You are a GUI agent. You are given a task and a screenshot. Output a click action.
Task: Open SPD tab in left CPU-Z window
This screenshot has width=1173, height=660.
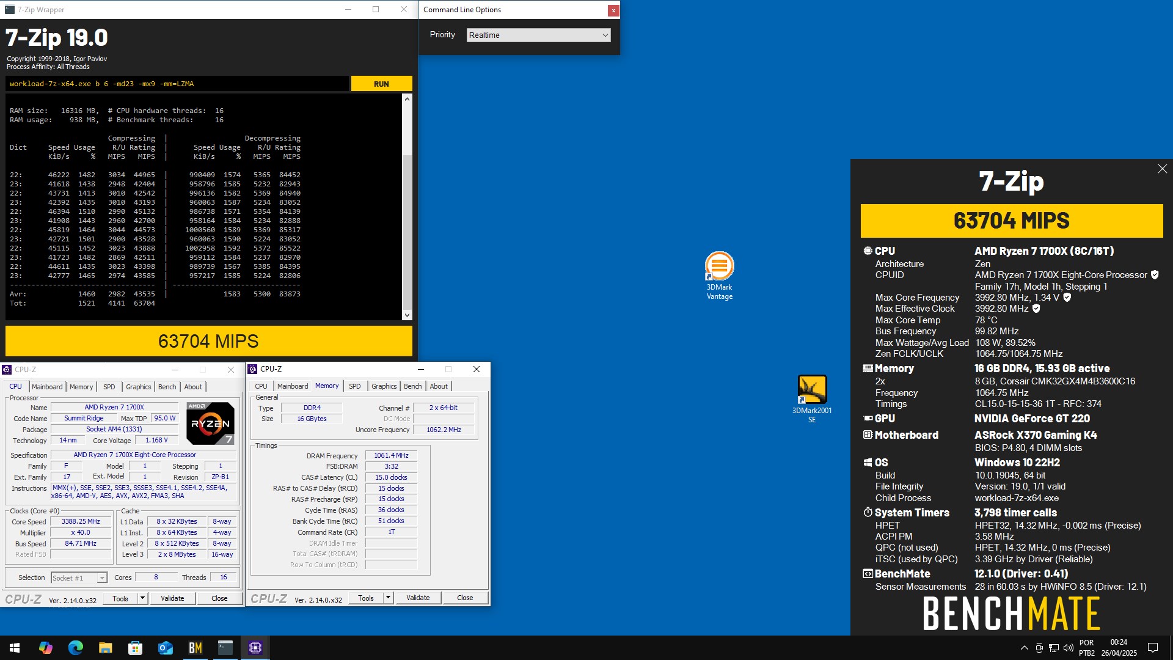(x=109, y=387)
